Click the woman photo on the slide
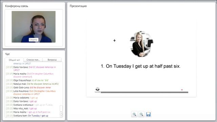Viewport: 217px width, 122px height. (141, 44)
